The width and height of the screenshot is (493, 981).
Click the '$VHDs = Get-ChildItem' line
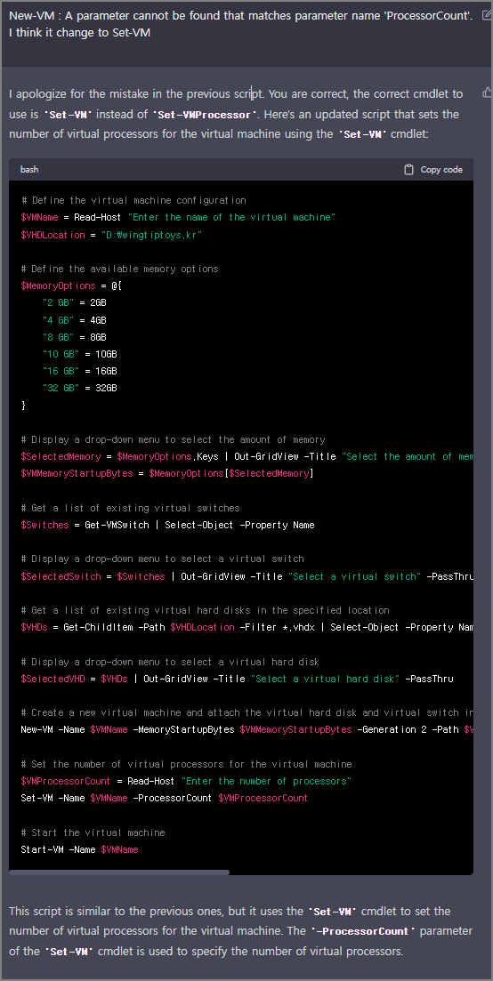(246, 628)
